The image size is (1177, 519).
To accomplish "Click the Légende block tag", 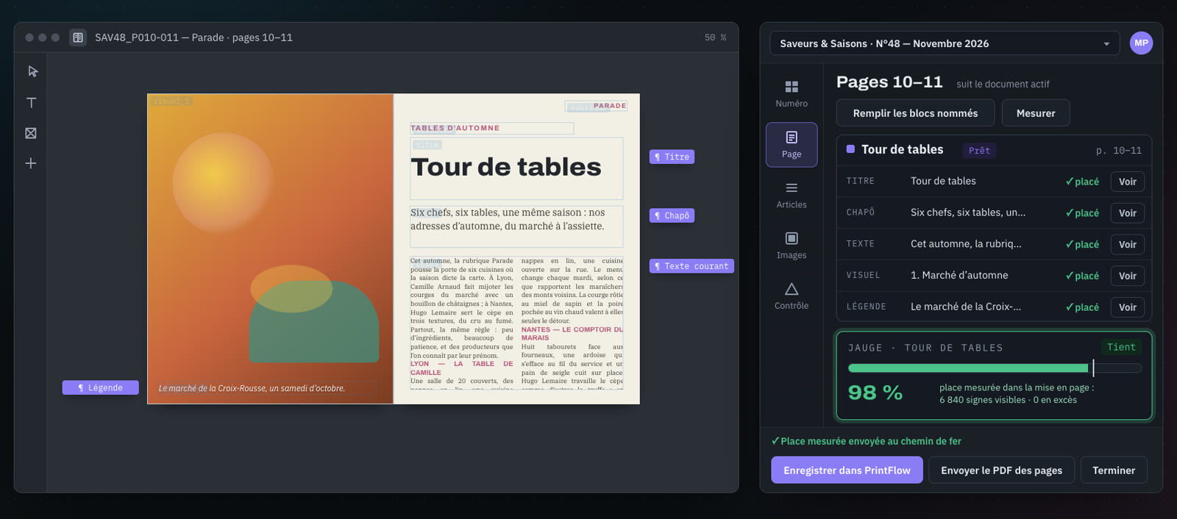I will [x=100, y=388].
